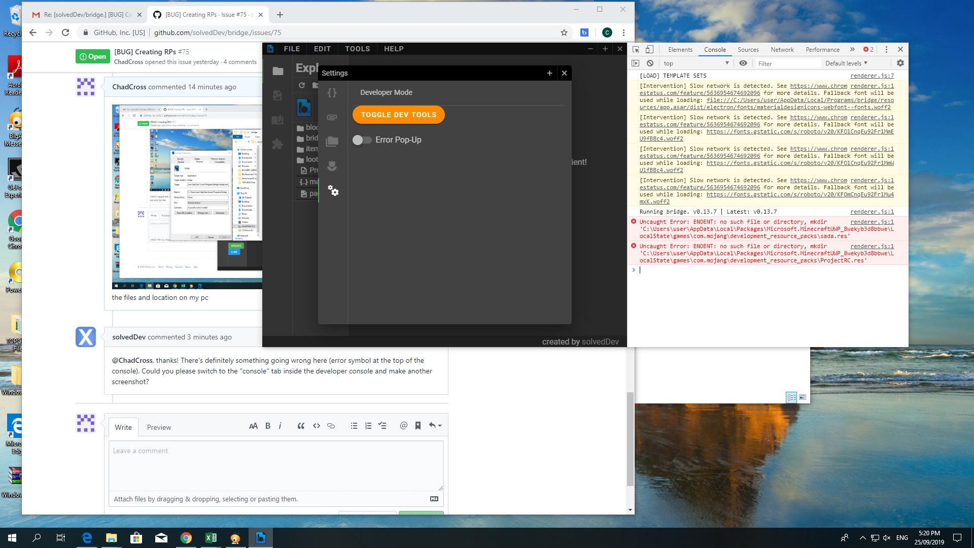974x548 pixels.
Task: Toggle the Error Pop-Up switch
Action: (x=362, y=140)
